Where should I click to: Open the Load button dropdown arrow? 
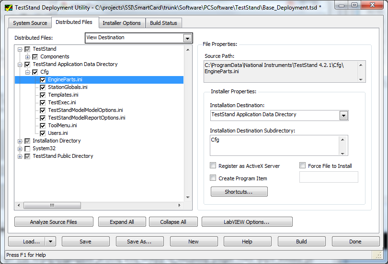tap(50, 242)
